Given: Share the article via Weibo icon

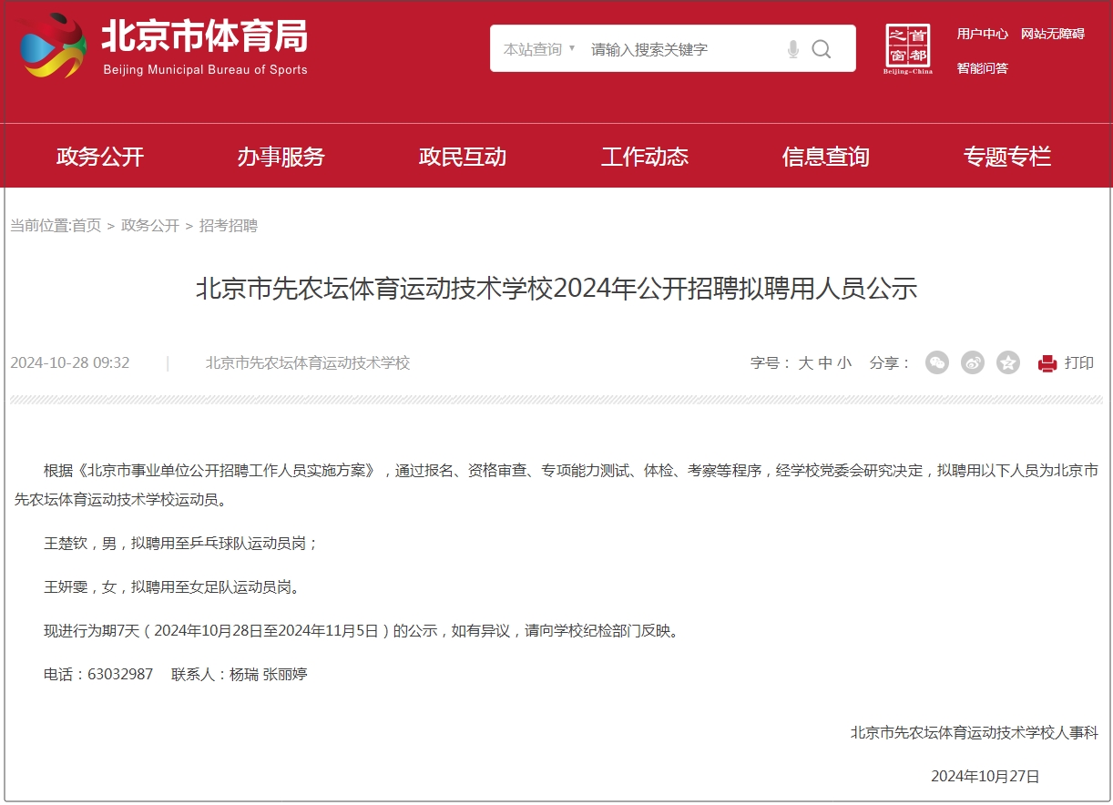Looking at the screenshot, I should (973, 362).
